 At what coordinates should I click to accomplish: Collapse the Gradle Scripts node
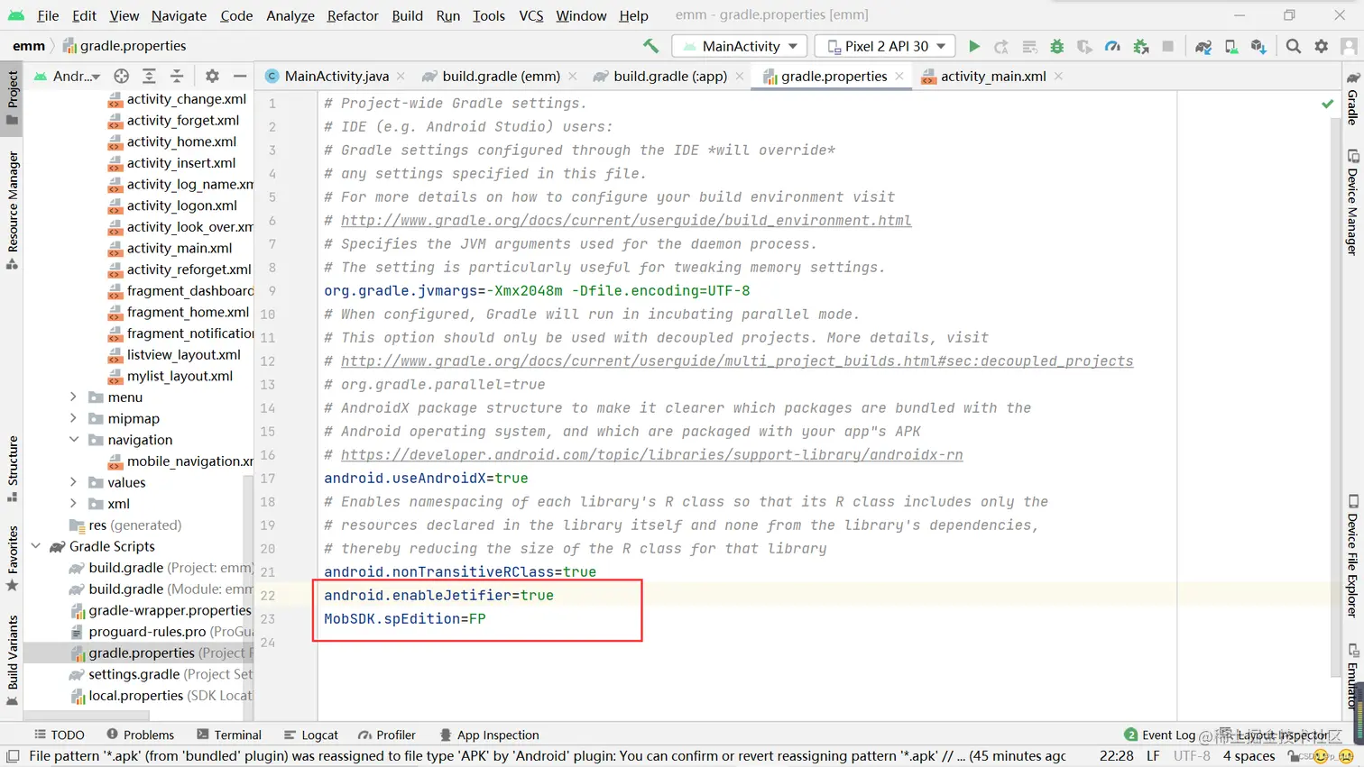[35, 546]
